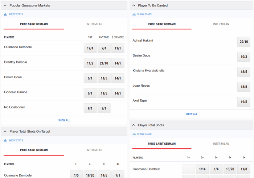Click Goncalo Ramos player name
254x178 pixels.
(16, 92)
